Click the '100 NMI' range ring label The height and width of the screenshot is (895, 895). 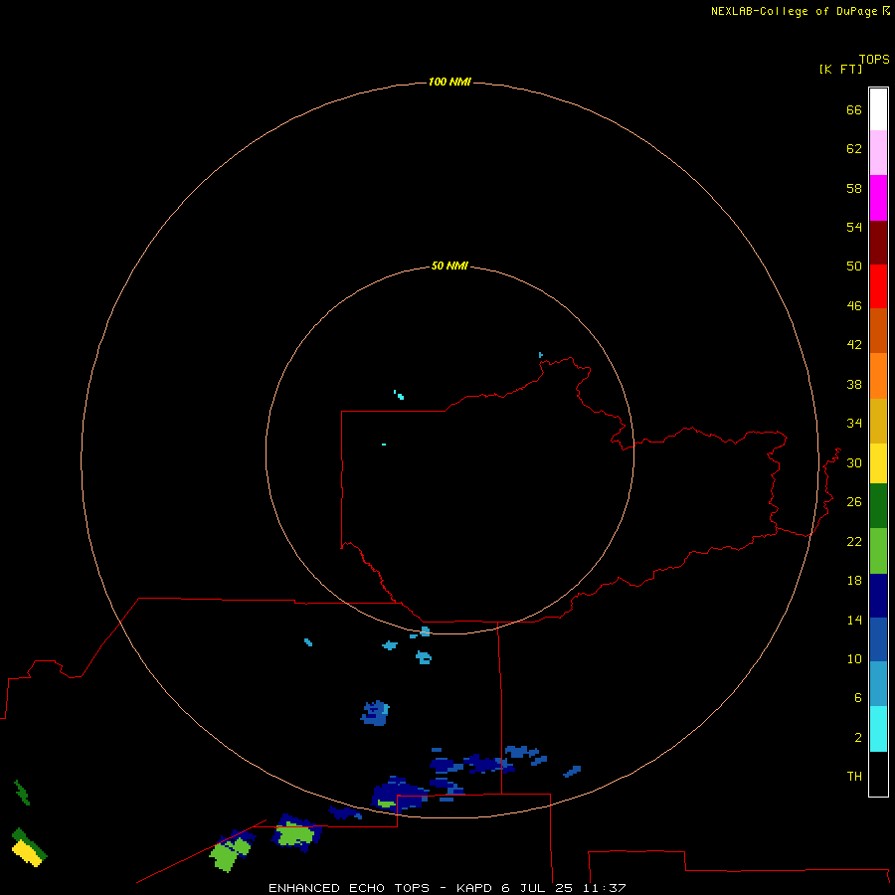[x=449, y=82]
